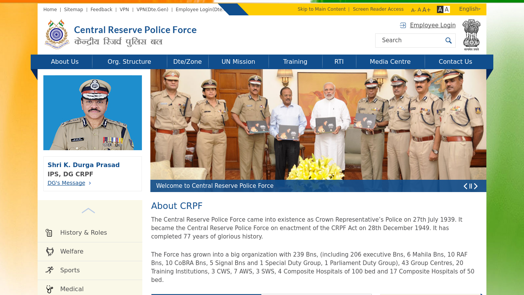Click the national emblem on the right

471,34
